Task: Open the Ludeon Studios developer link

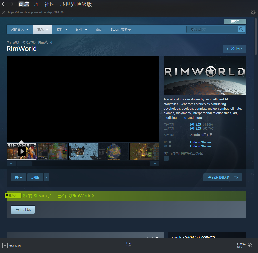Action: 200,142
